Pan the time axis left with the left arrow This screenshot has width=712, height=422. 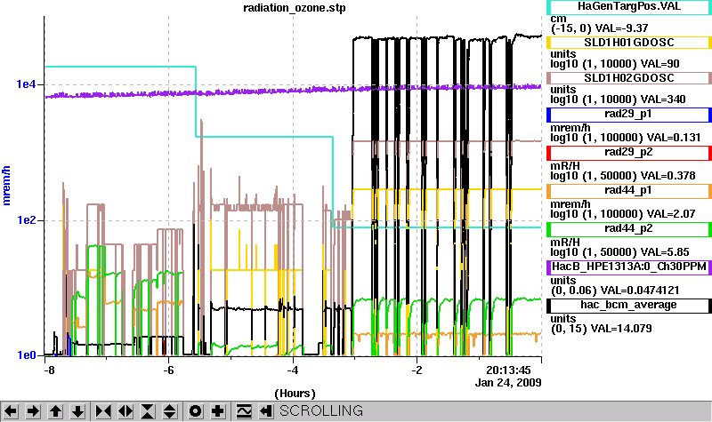11,411
